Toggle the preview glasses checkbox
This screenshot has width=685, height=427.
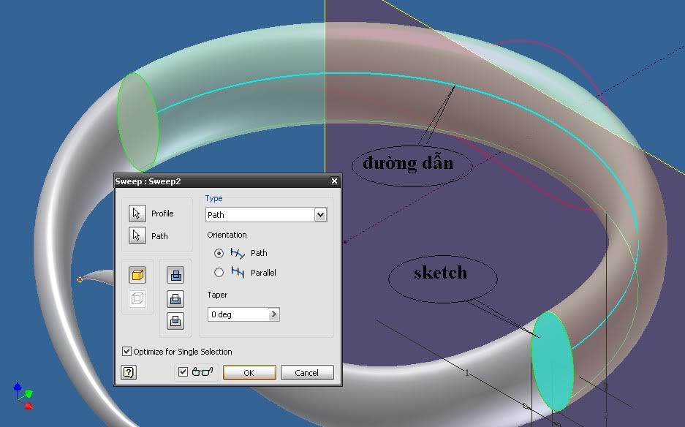pyautogui.click(x=183, y=372)
